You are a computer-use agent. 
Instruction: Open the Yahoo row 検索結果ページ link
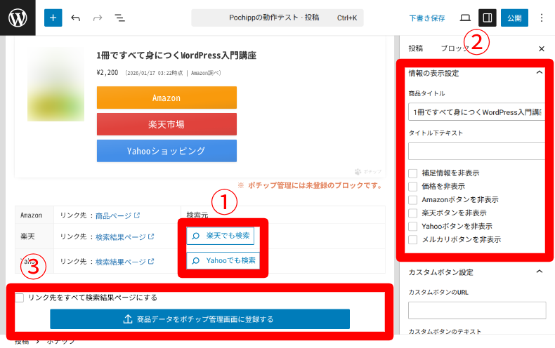click(x=124, y=262)
